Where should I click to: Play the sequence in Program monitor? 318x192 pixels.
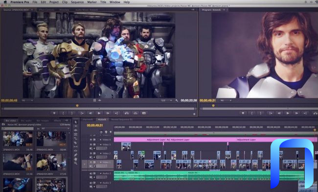288,113
